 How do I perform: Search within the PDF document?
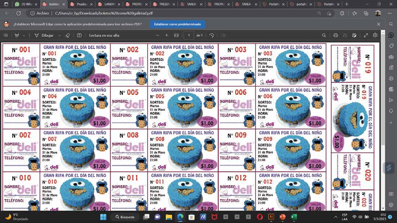point(324,35)
